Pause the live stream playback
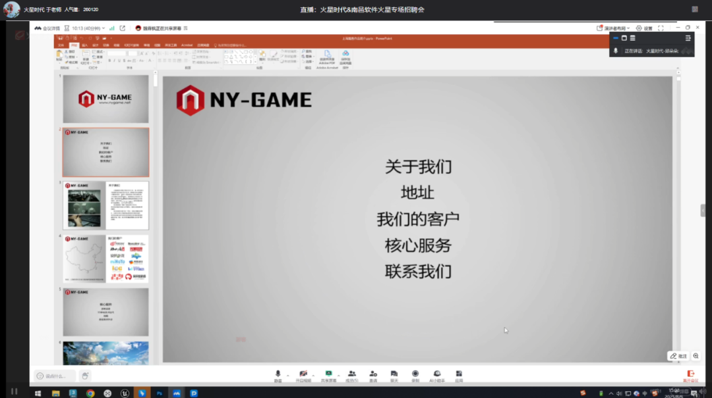This screenshot has width=712, height=398. (x=14, y=391)
